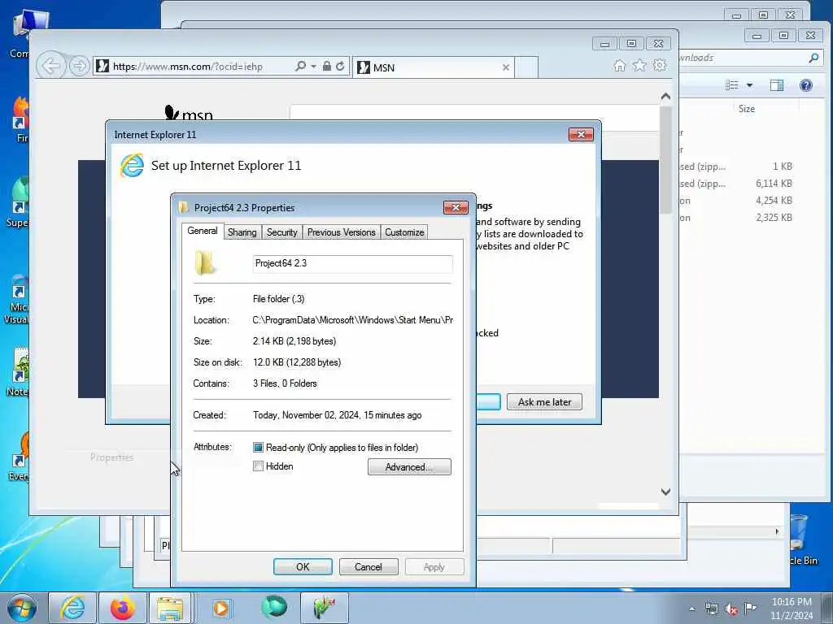Click the Location path text
This screenshot has width=833, height=624.
353,320
